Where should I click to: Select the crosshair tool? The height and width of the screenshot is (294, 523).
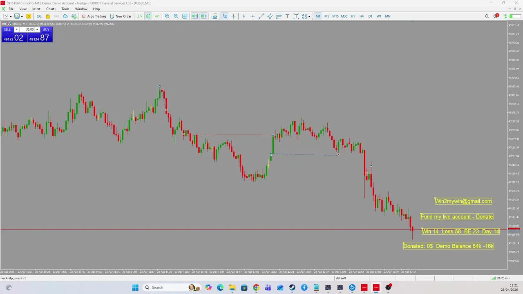point(233,16)
